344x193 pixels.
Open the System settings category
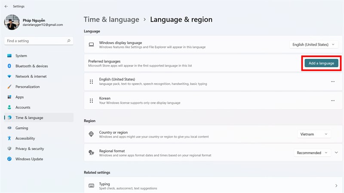tap(39, 56)
